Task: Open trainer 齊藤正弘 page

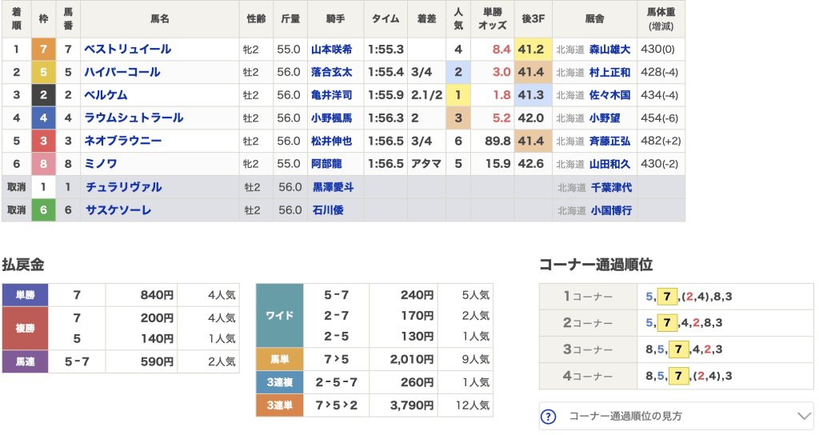Action: [609, 141]
